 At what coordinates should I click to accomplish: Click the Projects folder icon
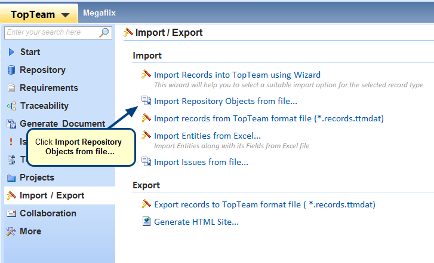point(11,178)
